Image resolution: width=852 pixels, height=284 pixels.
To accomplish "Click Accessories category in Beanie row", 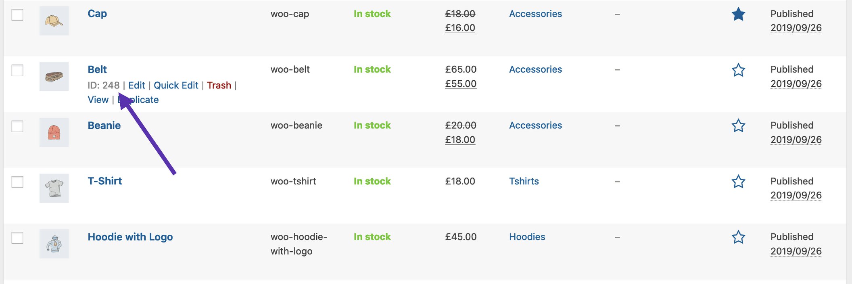I will click(x=535, y=126).
